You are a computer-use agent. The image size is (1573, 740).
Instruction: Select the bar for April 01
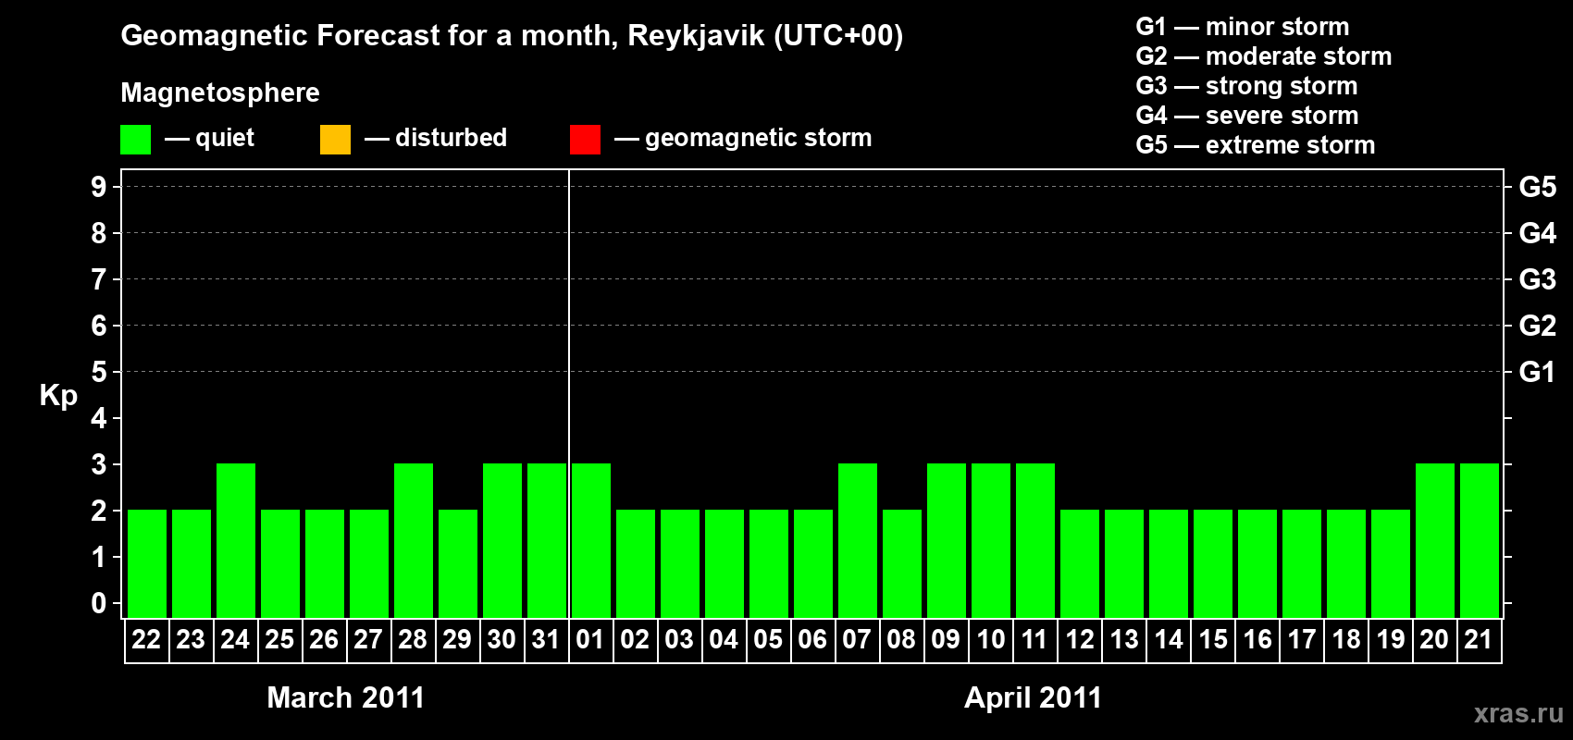click(591, 540)
